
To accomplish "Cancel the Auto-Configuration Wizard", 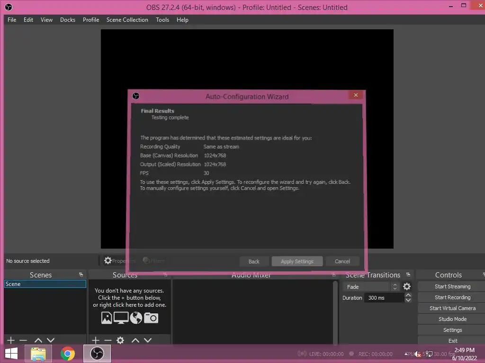I will point(342,261).
